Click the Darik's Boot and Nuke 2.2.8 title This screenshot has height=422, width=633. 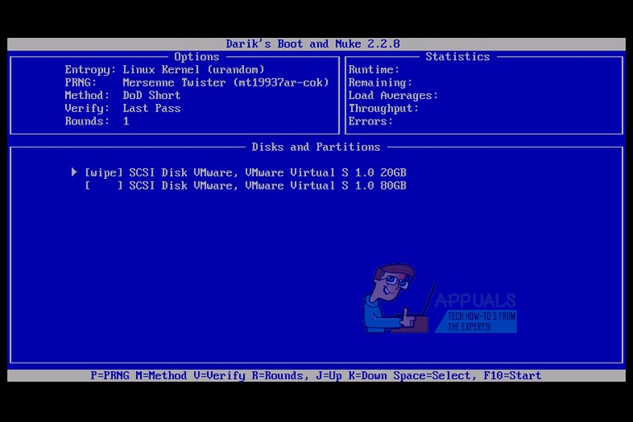[x=313, y=44]
